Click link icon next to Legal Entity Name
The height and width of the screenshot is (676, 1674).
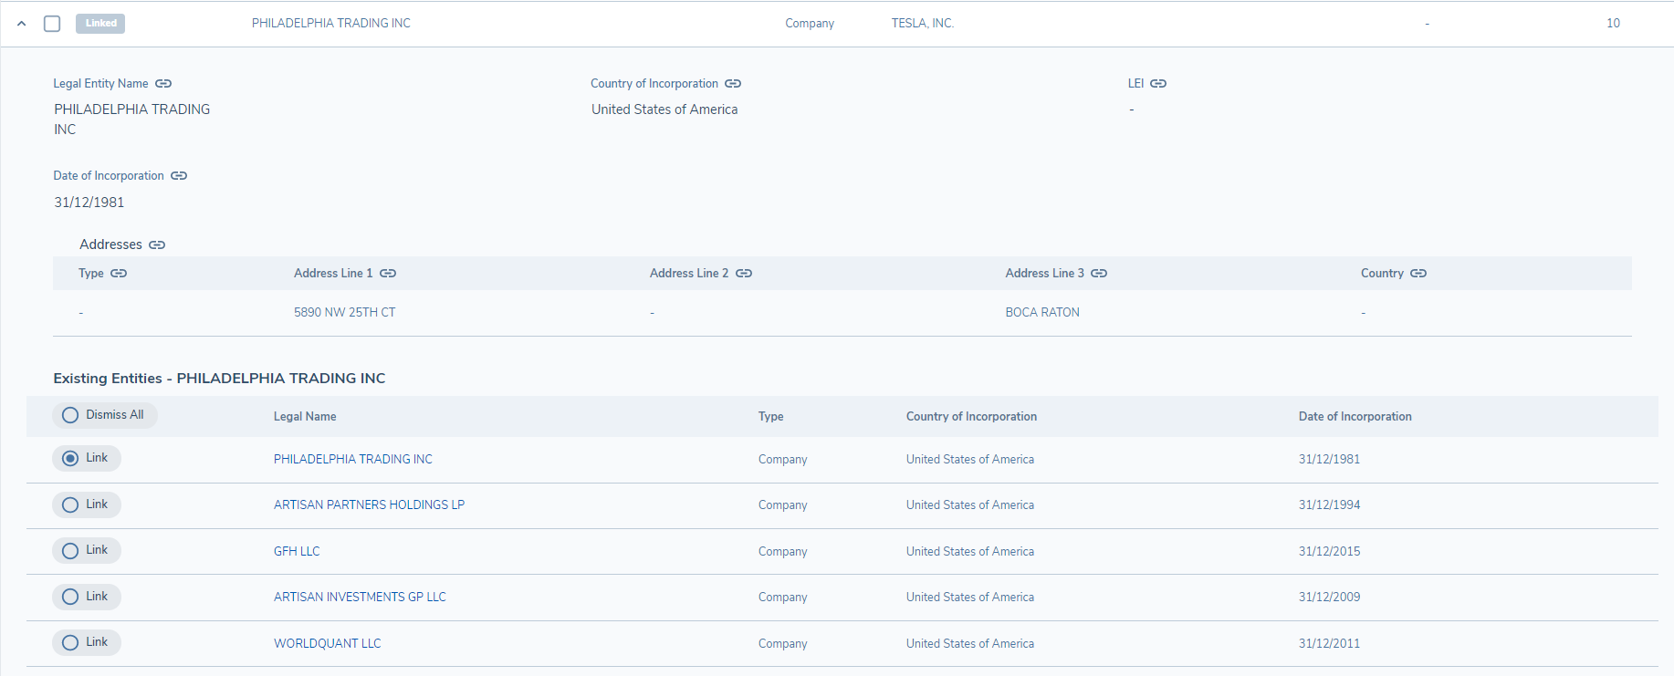163,84
